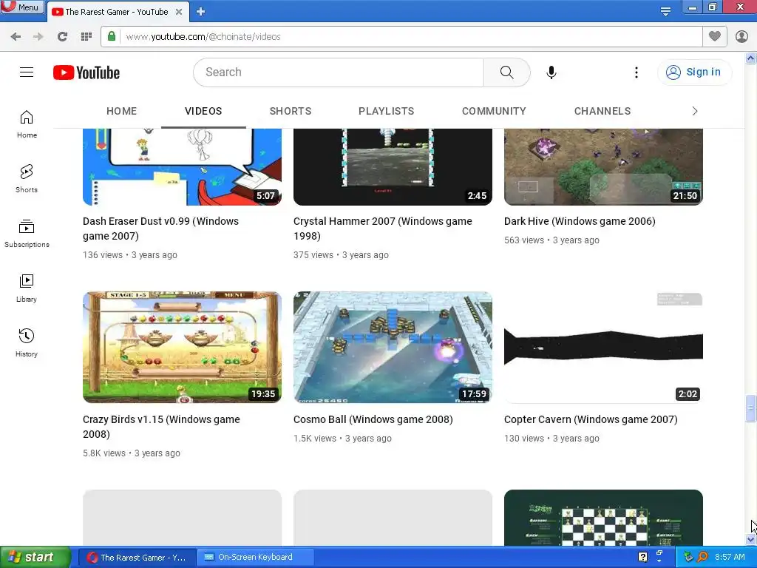Bookmark page with the heart icon

[715, 36]
